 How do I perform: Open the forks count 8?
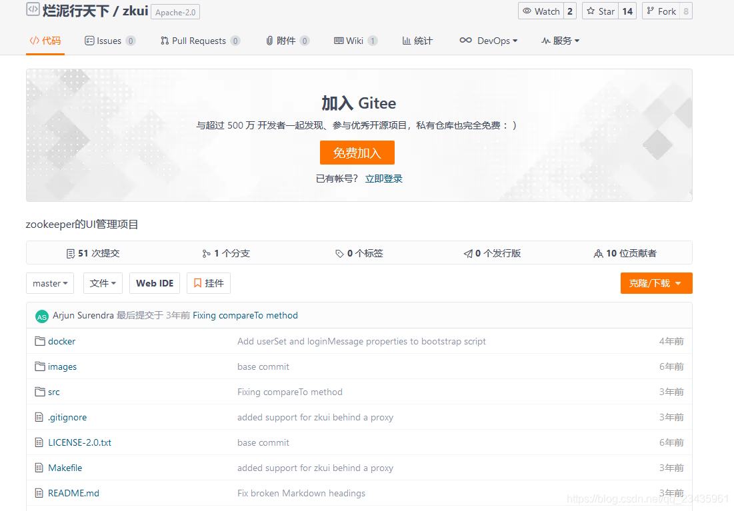(x=686, y=11)
